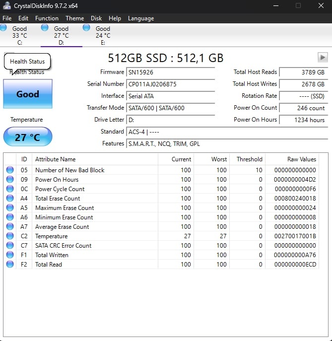Click raw value 000000000ECD
332x341 pixels.
(295, 265)
